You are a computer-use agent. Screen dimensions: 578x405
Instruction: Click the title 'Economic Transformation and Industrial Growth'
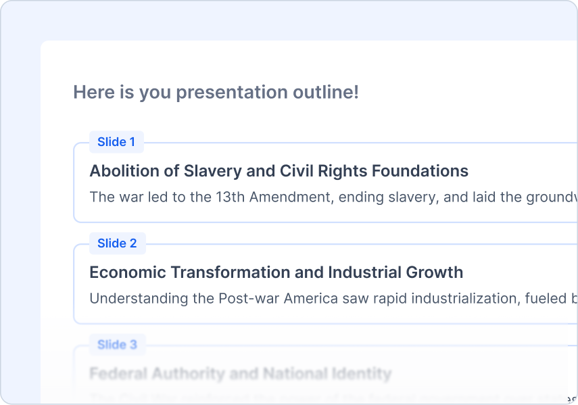pyautogui.click(x=276, y=272)
